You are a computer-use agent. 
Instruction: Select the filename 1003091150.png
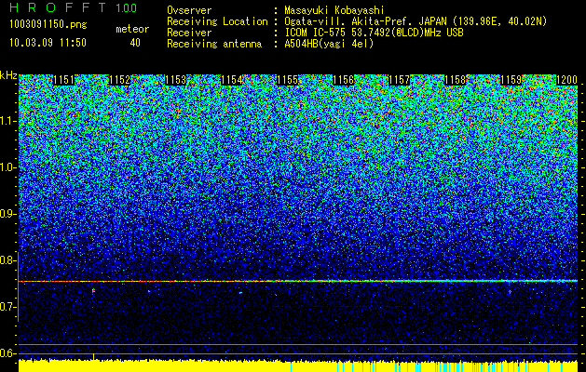(x=48, y=25)
